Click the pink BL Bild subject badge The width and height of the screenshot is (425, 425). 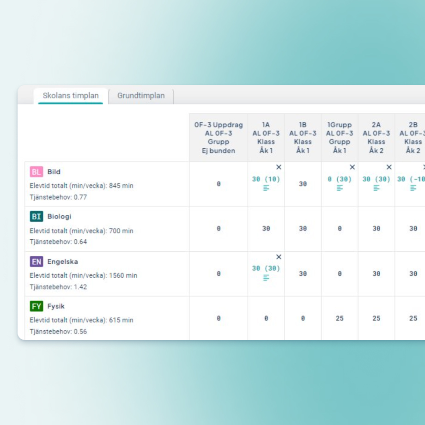coord(36,172)
